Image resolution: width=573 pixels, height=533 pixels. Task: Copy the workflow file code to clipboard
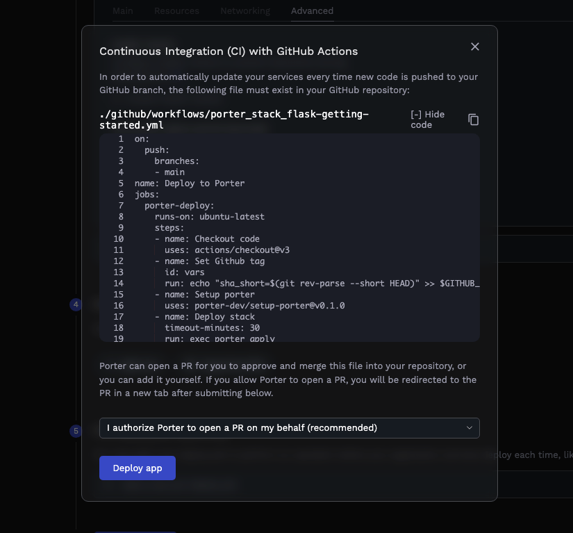point(473,120)
